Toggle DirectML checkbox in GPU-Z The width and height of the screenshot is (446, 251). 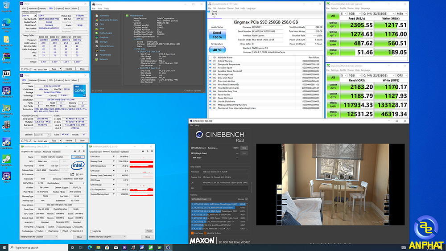[74, 227]
